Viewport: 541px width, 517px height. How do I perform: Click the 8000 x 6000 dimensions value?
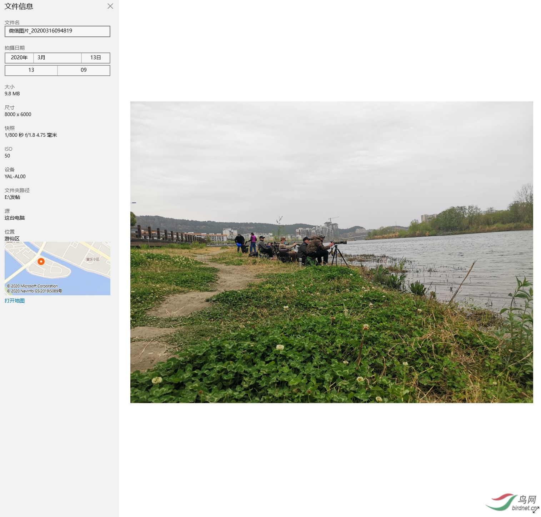point(18,114)
